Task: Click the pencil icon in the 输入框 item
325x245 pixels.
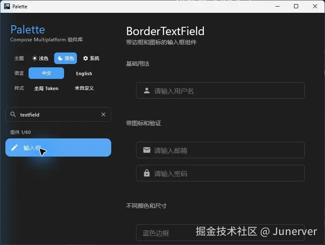Action: click(14, 147)
